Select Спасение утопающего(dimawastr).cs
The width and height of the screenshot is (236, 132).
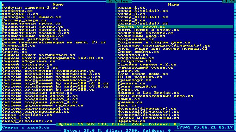(x=164, y=46)
